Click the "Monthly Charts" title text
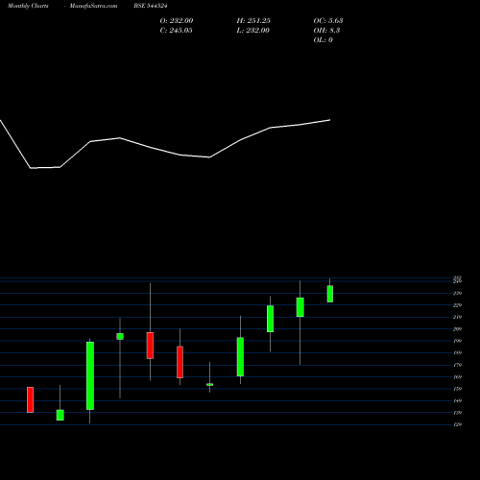Screen dimensions: 480x480 (x=28, y=6)
